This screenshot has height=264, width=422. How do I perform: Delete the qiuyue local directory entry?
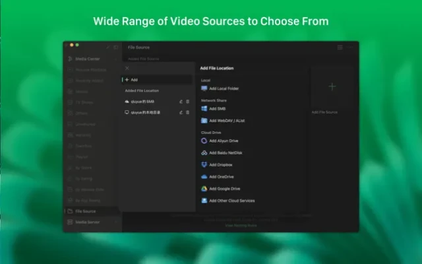click(187, 113)
